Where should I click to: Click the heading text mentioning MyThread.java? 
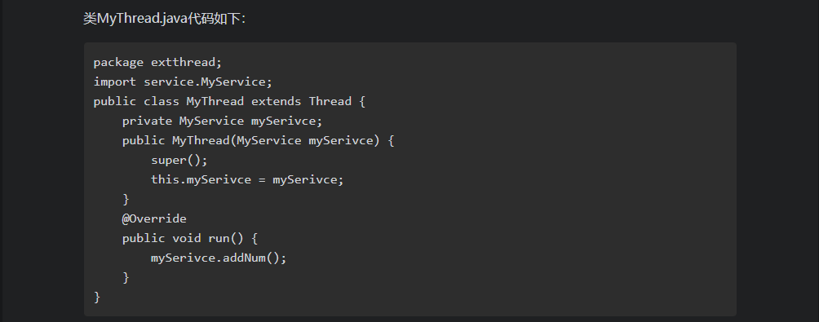pos(165,19)
